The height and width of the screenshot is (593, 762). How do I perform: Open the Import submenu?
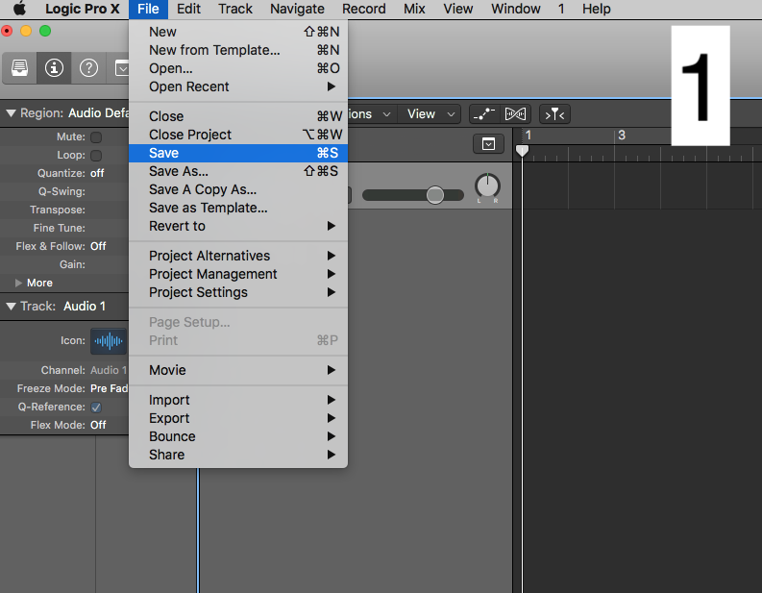[238, 400]
